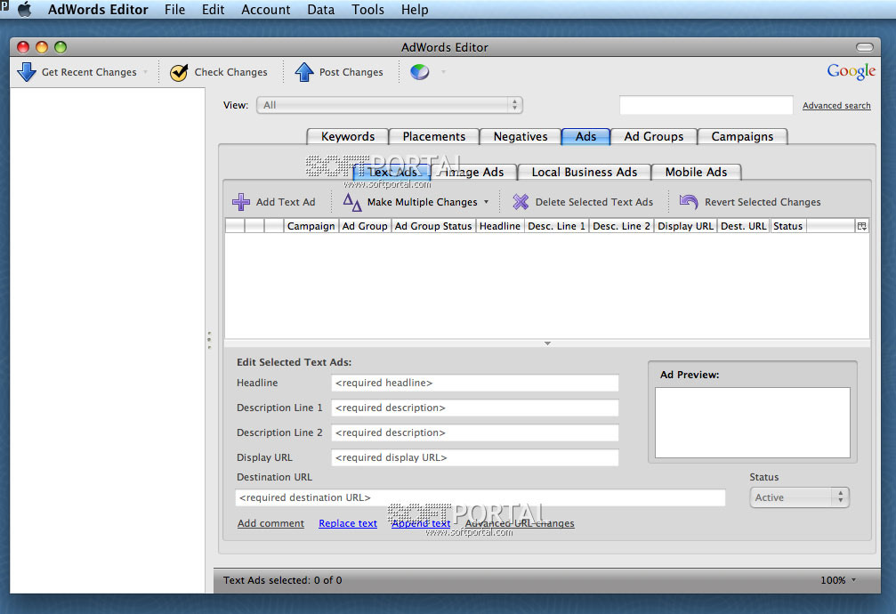Click the Revert Selected Changes label
Screen dimensions: 896x614
click(x=763, y=202)
